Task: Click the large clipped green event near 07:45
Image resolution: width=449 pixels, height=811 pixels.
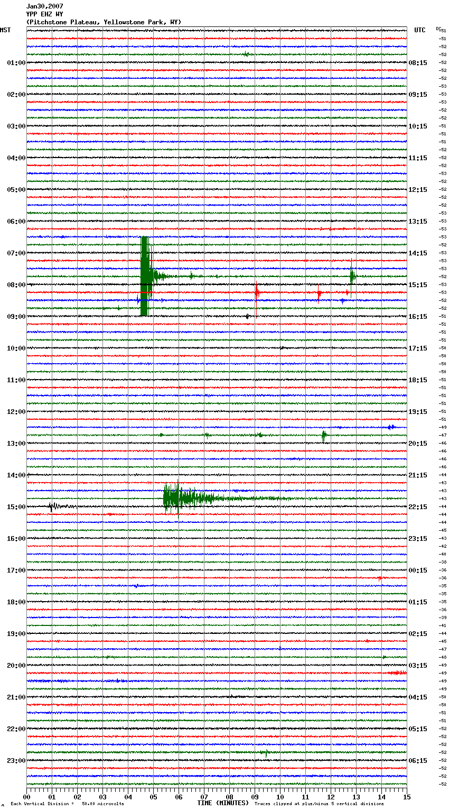Action: tap(146, 276)
